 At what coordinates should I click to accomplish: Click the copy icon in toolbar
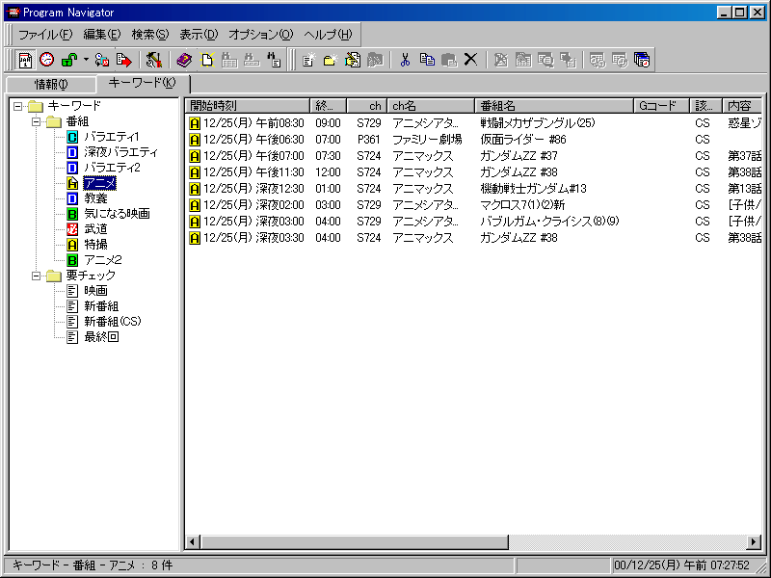click(427, 60)
